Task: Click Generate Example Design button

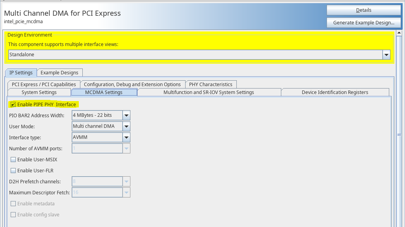Action: tap(364, 23)
